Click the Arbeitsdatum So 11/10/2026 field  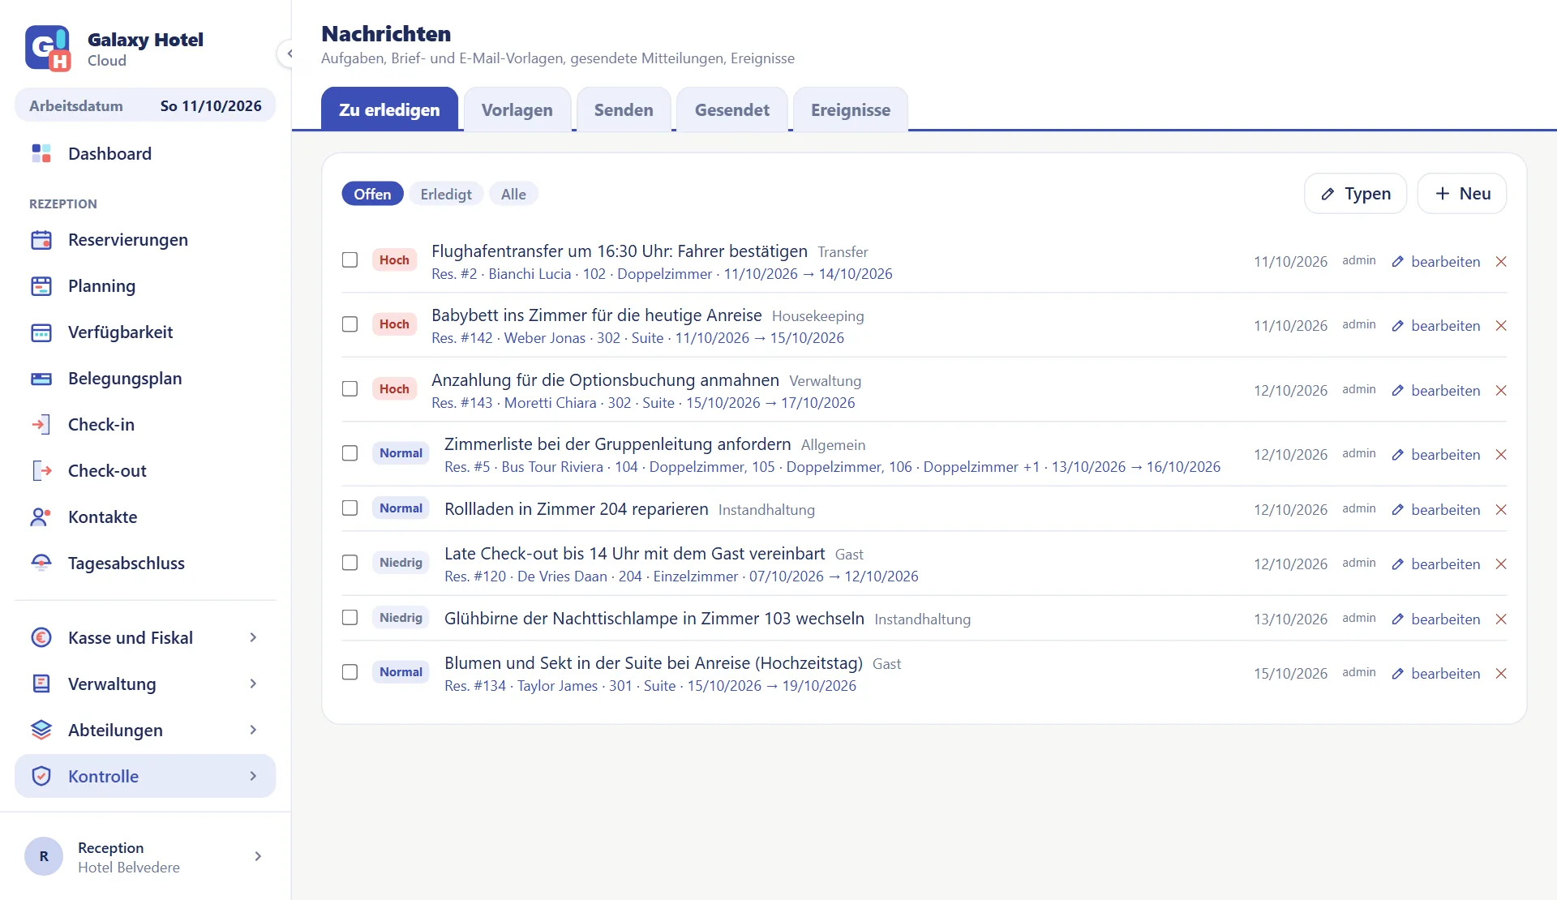click(x=145, y=105)
